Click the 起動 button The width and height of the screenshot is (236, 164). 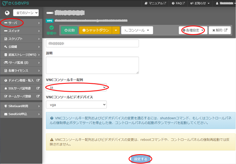pos(69,30)
